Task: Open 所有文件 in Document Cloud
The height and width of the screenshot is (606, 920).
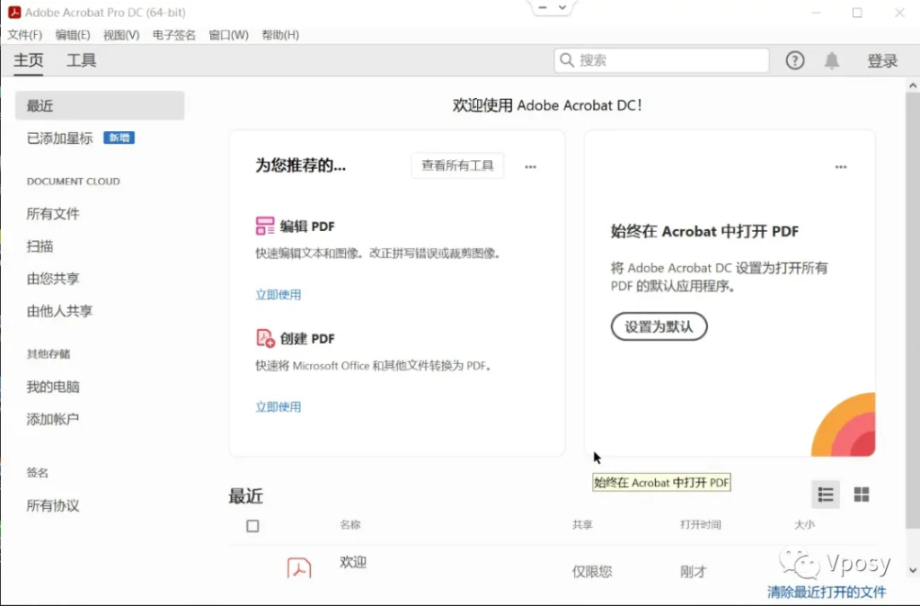Action: click(53, 214)
